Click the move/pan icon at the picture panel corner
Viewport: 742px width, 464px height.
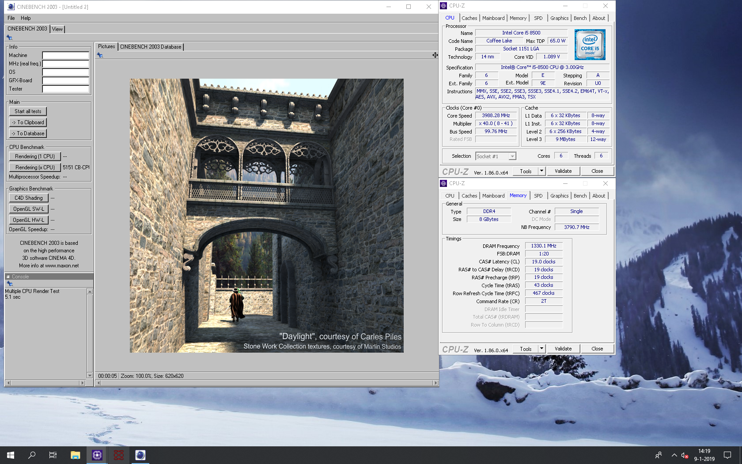point(435,55)
